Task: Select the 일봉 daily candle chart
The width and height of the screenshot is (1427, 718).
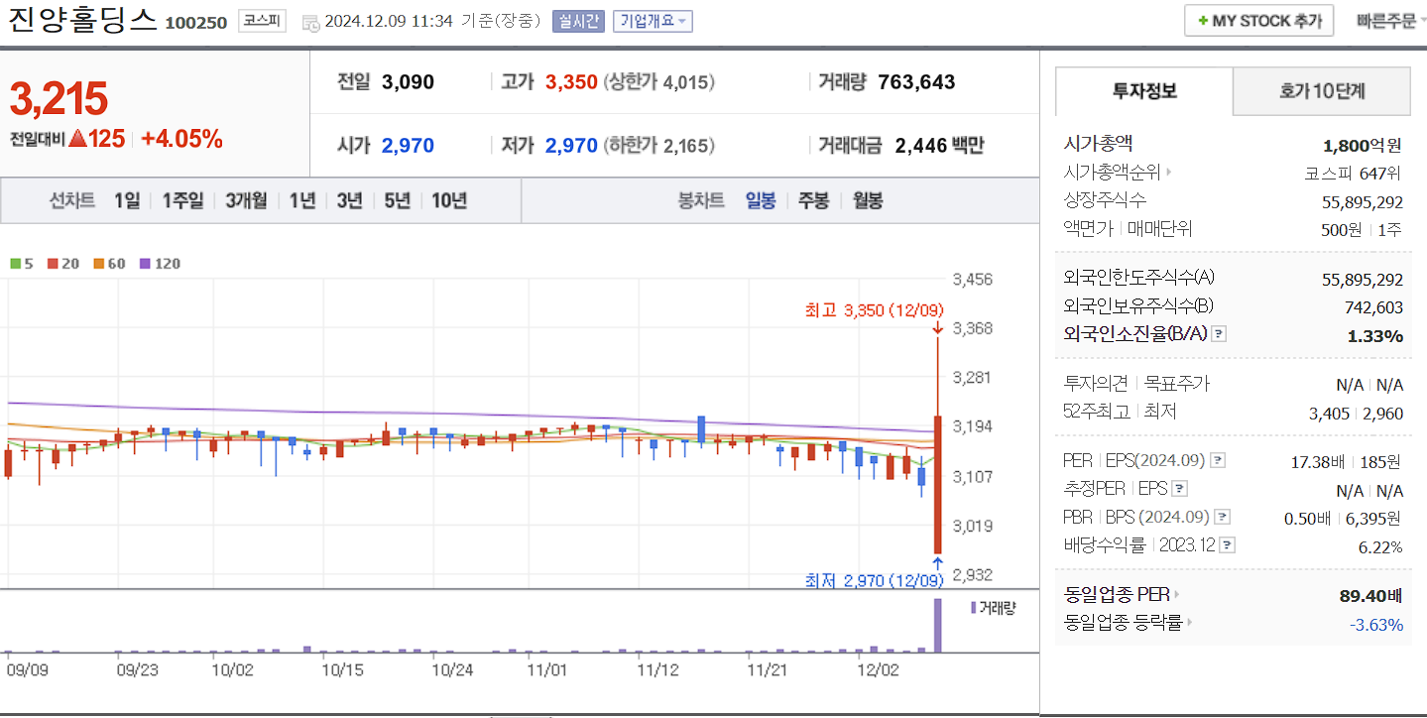Action: point(761,200)
